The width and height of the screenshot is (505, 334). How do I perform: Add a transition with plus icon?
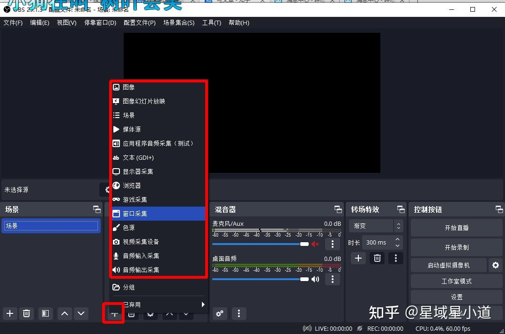(358, 258)
